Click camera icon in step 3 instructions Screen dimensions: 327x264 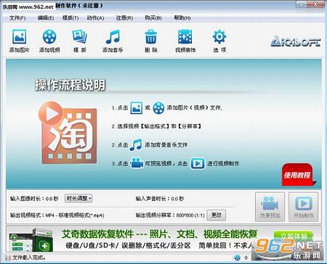coord(137,163)
